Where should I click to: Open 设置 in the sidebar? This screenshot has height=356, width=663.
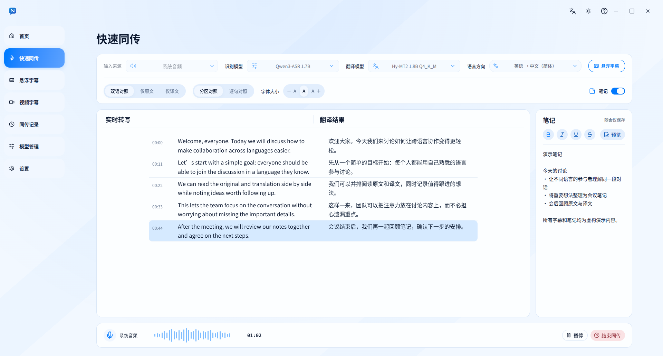coord(34,168)
